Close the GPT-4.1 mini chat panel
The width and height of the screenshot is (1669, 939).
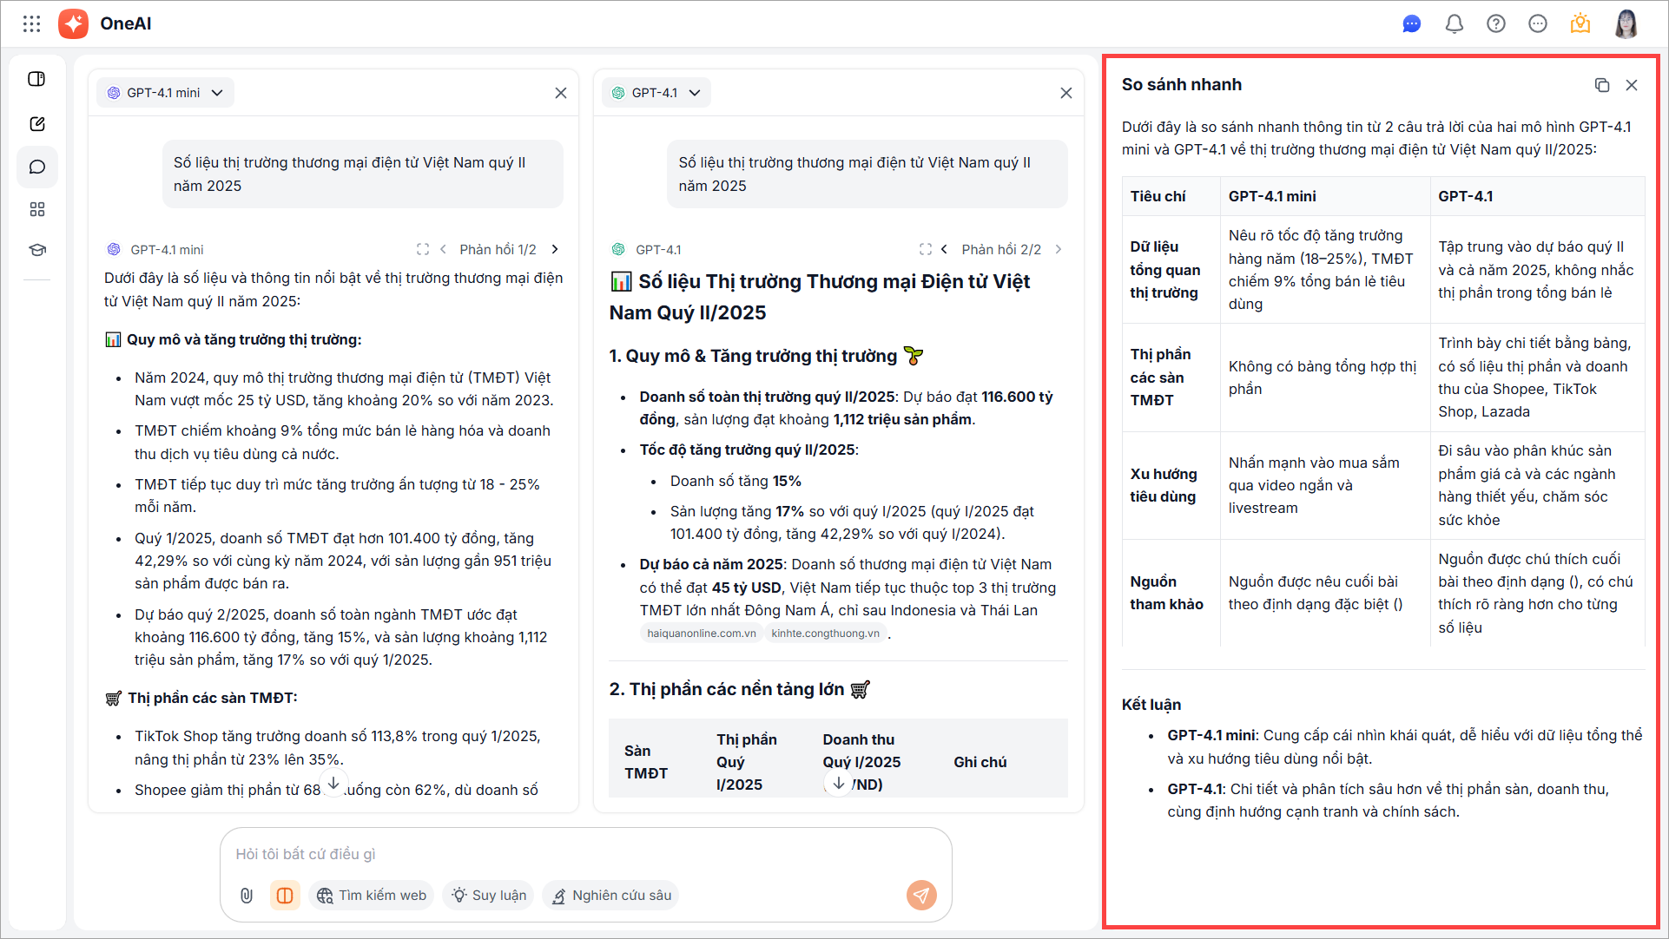tap(560, 93)
